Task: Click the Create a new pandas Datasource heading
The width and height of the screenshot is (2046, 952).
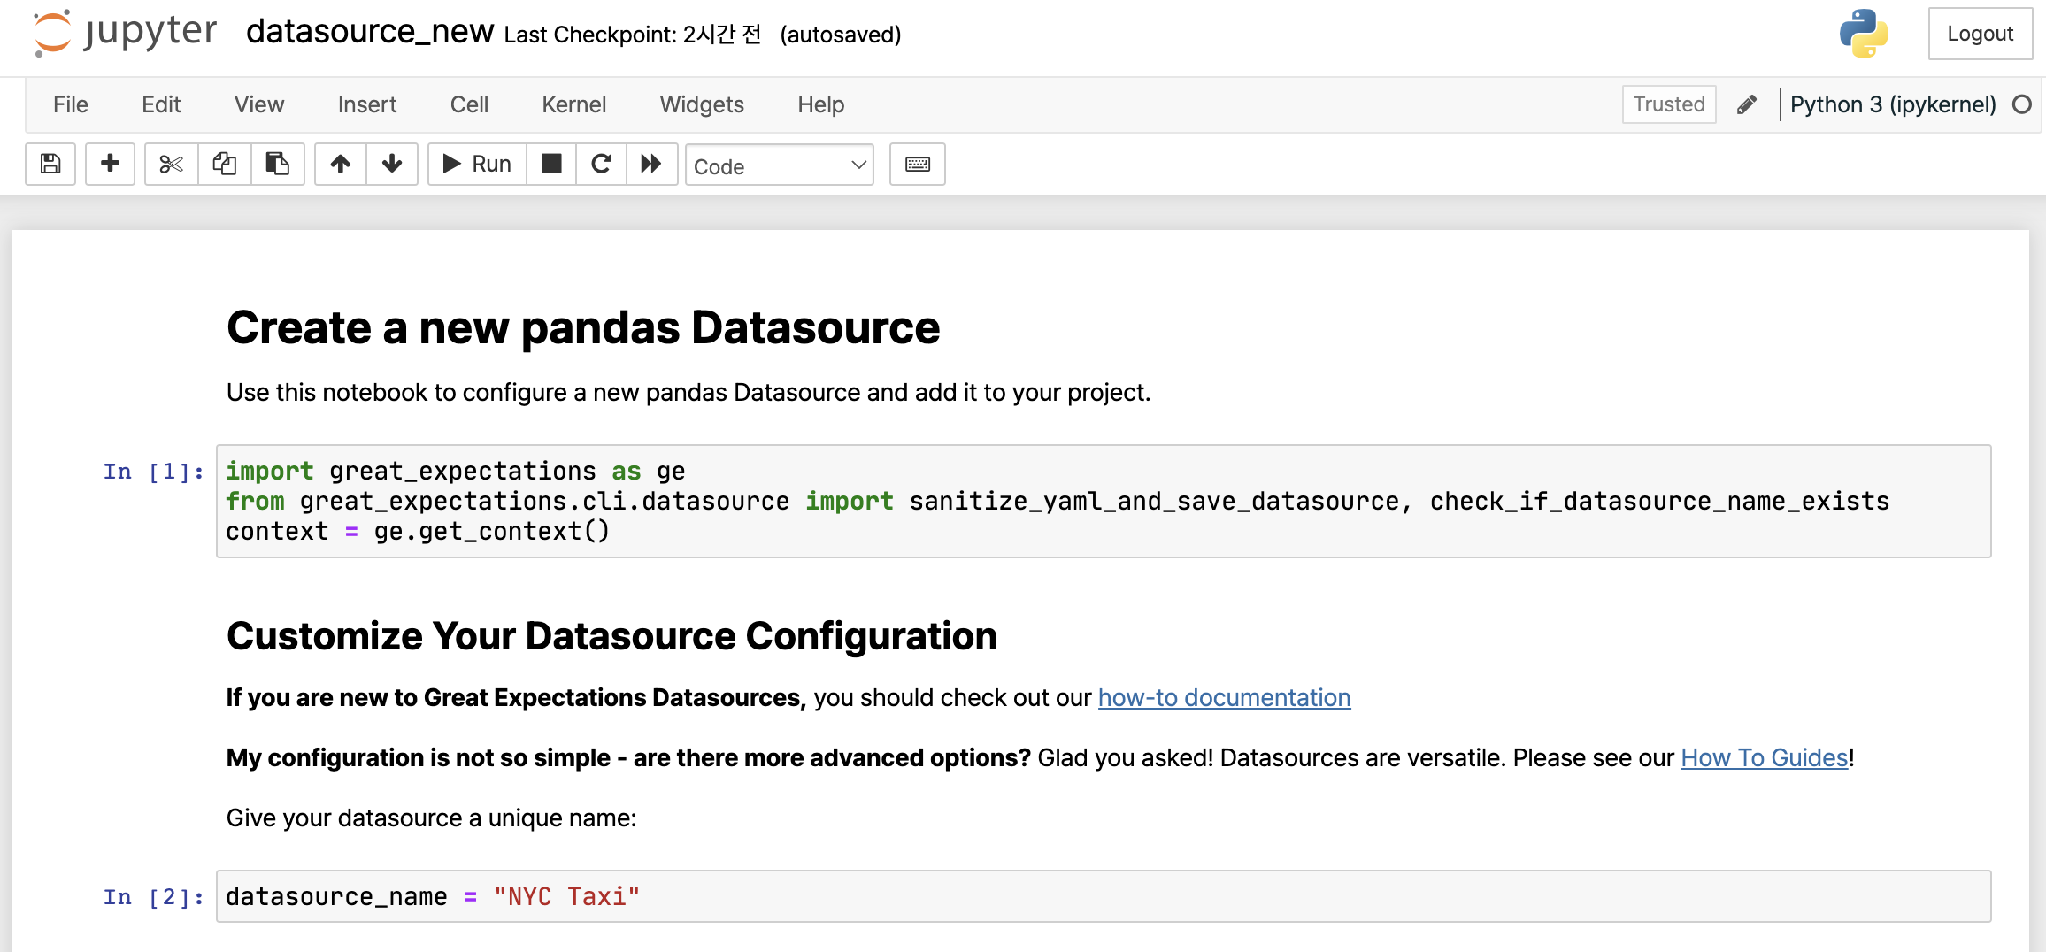Action: (583, 328)
